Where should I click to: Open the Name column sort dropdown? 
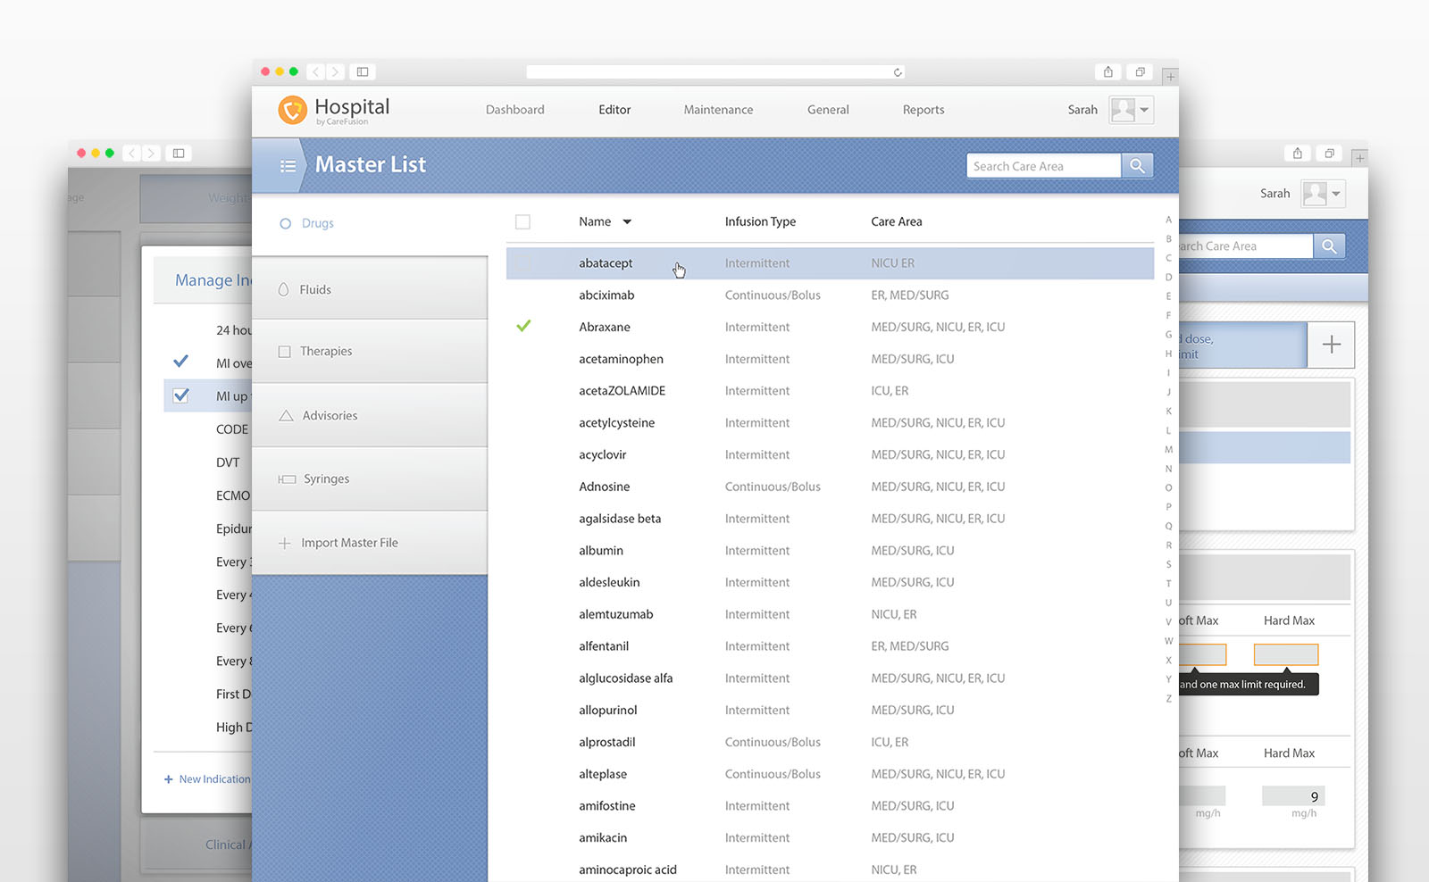click(629, 221)
